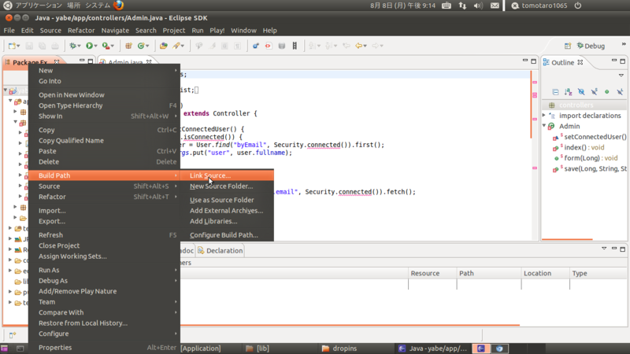This screenshot has height=354, width=630.
Task: Click the Debug bug toolbar icon
Action: 72,46
